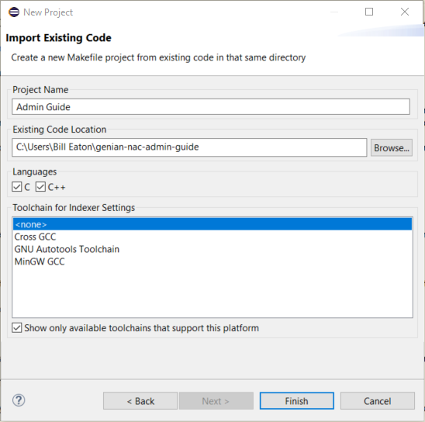Image resolution: width=425 pixels, height=422 pixels.
Task: Focus the Project Name text field
Action: point(211,107)
